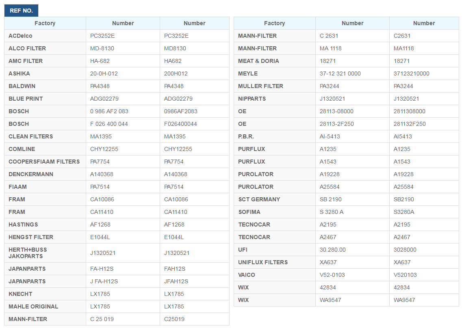Select stripped number 281132F250
This screenshot has width=464, height=330.
410,124
